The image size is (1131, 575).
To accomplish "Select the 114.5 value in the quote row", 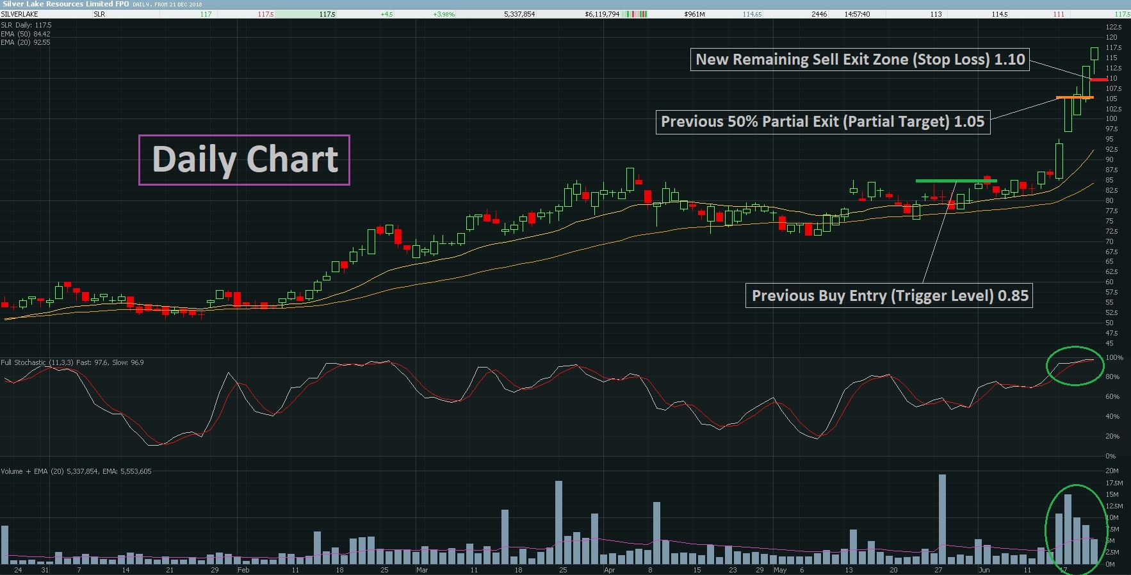I will pyautogui.click(x=1000, y=14).
